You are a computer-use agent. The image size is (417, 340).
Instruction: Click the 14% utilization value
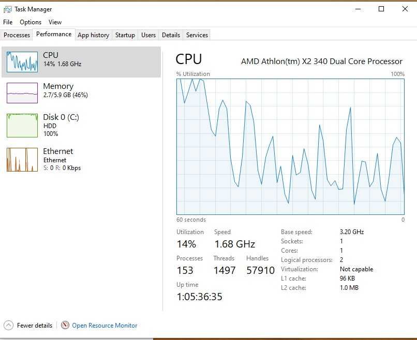[186, 244]
